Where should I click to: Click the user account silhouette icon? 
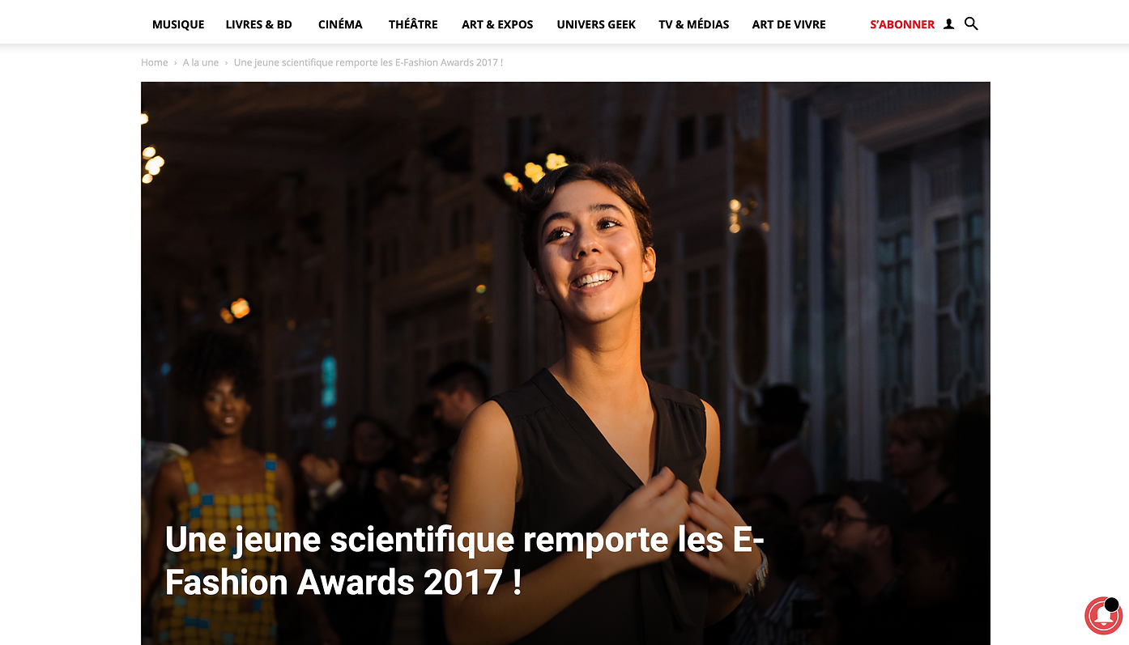pos(948,24)
